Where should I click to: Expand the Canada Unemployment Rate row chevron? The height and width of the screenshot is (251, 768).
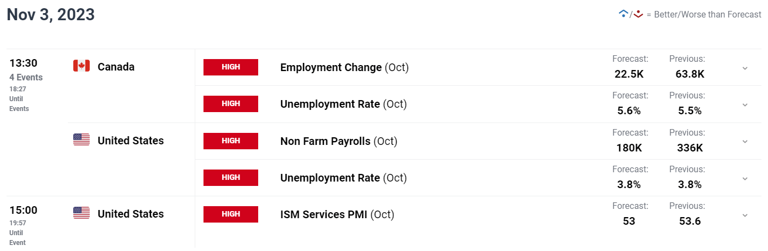click(744, 104)
